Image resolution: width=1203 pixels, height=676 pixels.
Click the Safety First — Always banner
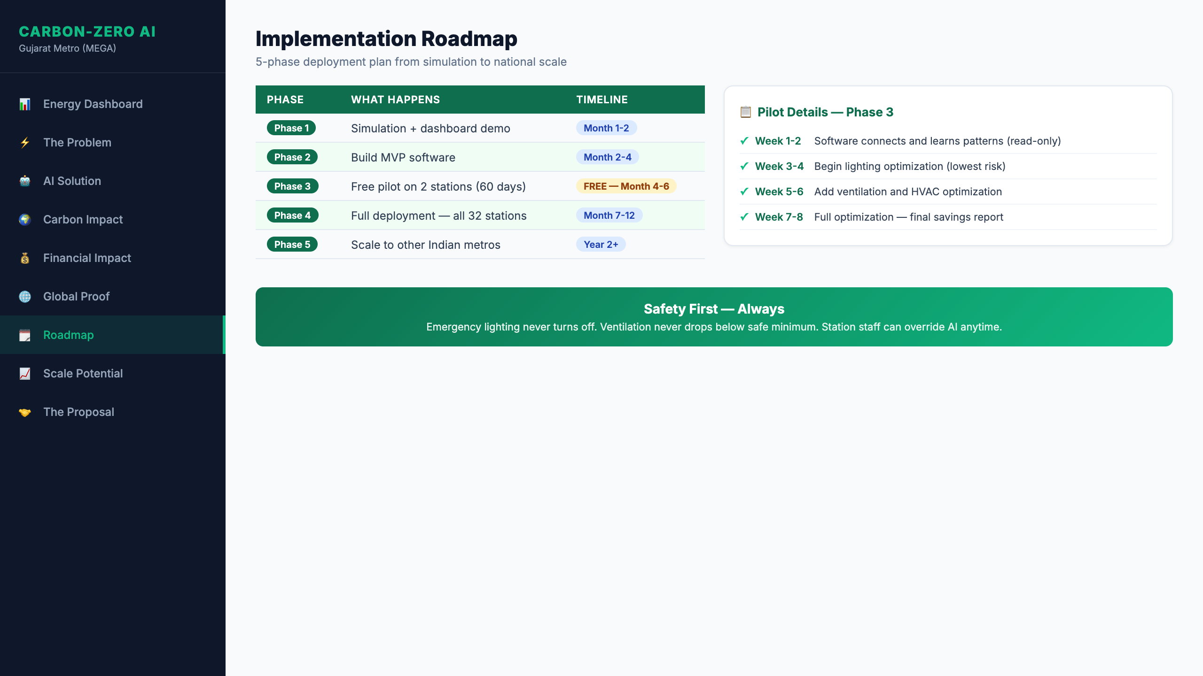(713, 317)
